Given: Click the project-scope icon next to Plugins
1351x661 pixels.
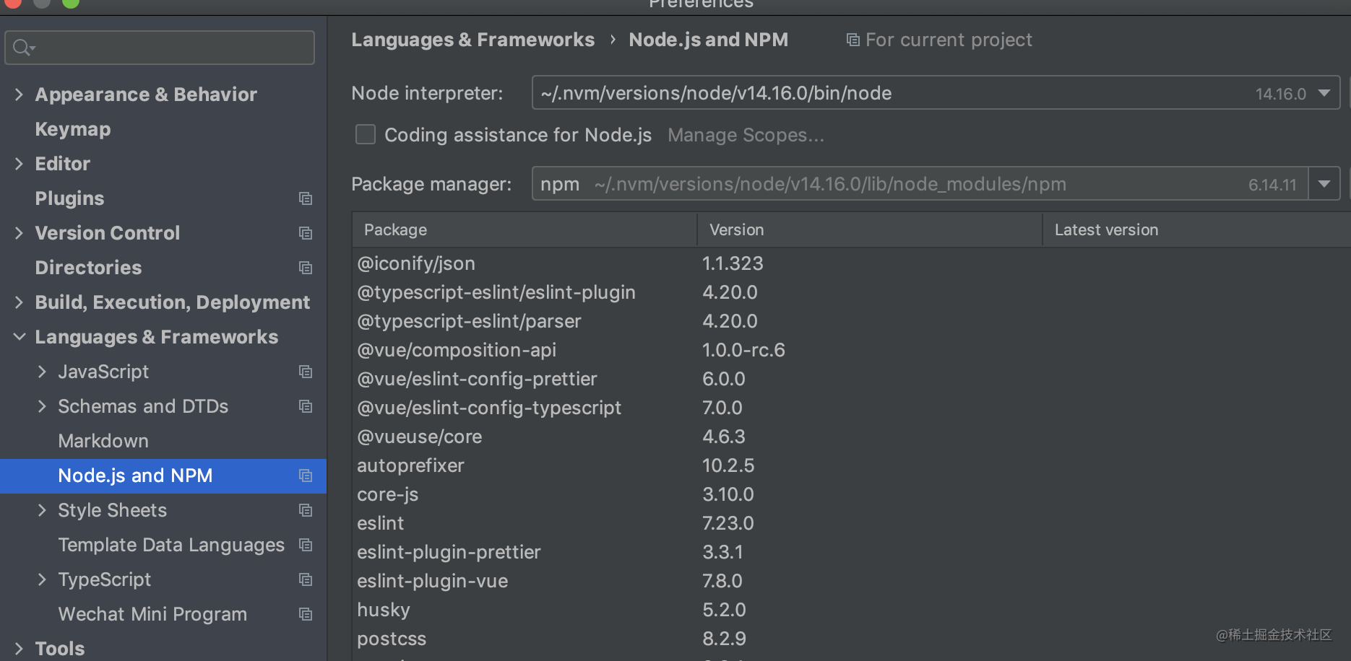Looking at the screenshot, I should coord(305,198).
